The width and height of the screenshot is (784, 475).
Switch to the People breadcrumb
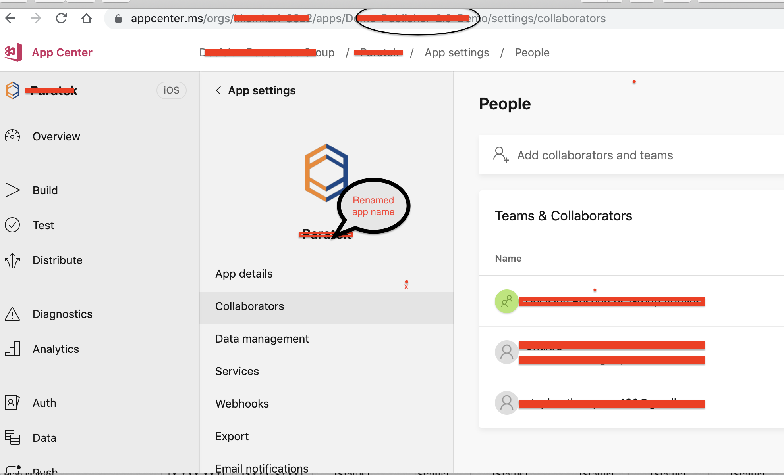pos(532,52)
